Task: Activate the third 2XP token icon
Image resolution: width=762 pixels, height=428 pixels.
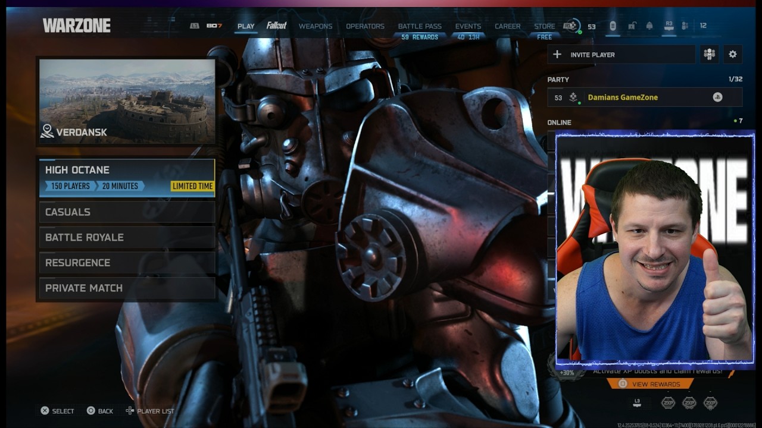Action: click(x=710, y=403)
